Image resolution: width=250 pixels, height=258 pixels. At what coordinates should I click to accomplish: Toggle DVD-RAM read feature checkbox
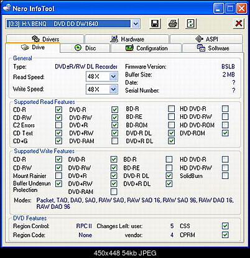114,141
